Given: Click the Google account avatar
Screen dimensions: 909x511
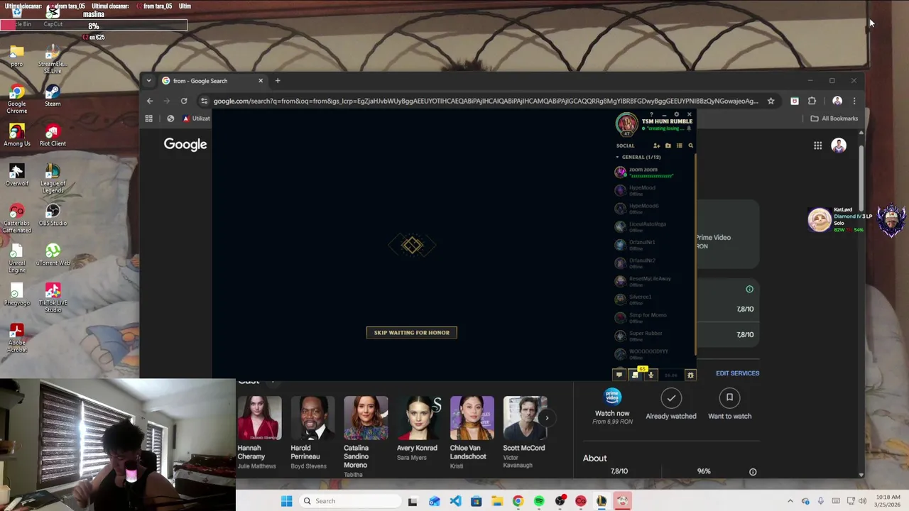Looking at the screenshot, I should pyautogui.click(x=839, y=145).
